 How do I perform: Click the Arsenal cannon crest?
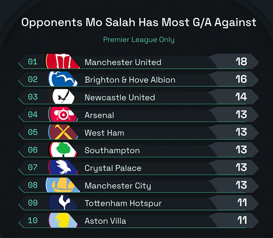coord(63,115)
